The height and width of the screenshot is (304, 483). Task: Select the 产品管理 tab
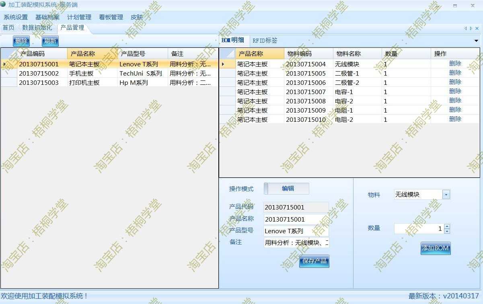coord(72,28)
